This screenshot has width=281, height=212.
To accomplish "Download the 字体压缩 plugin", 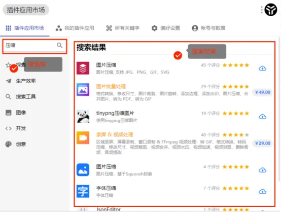I will (262, 192).
